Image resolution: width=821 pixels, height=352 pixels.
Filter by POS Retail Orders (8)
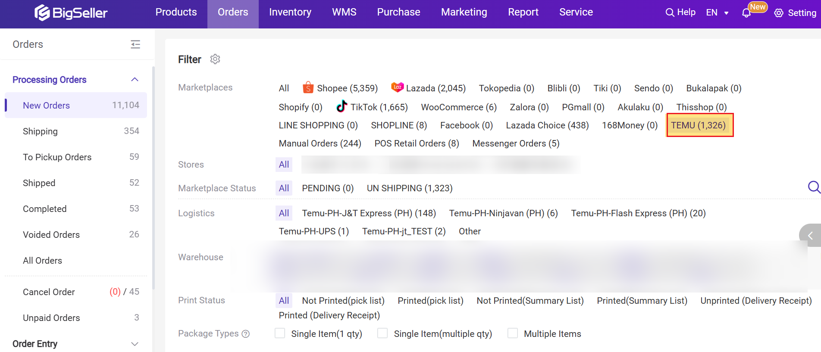pos(417,143)
